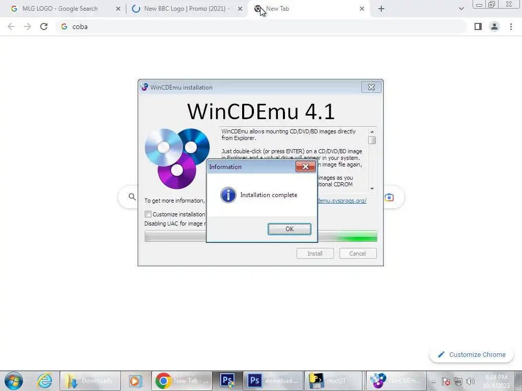Click the taskbar clock showing 8:18 PM

[x=496, y=381]
